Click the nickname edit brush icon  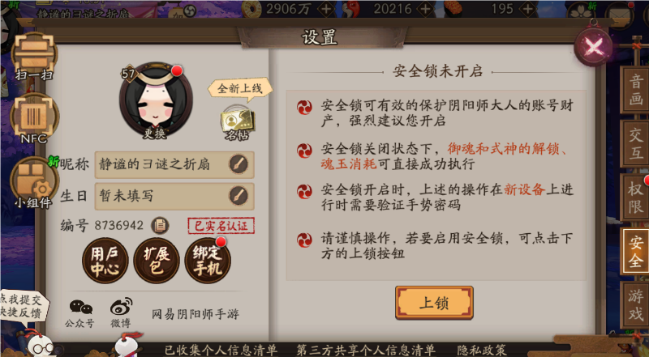[239, 164]
